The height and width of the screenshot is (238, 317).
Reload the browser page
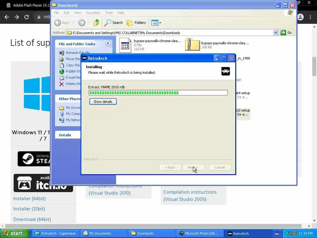coord(27,17)
